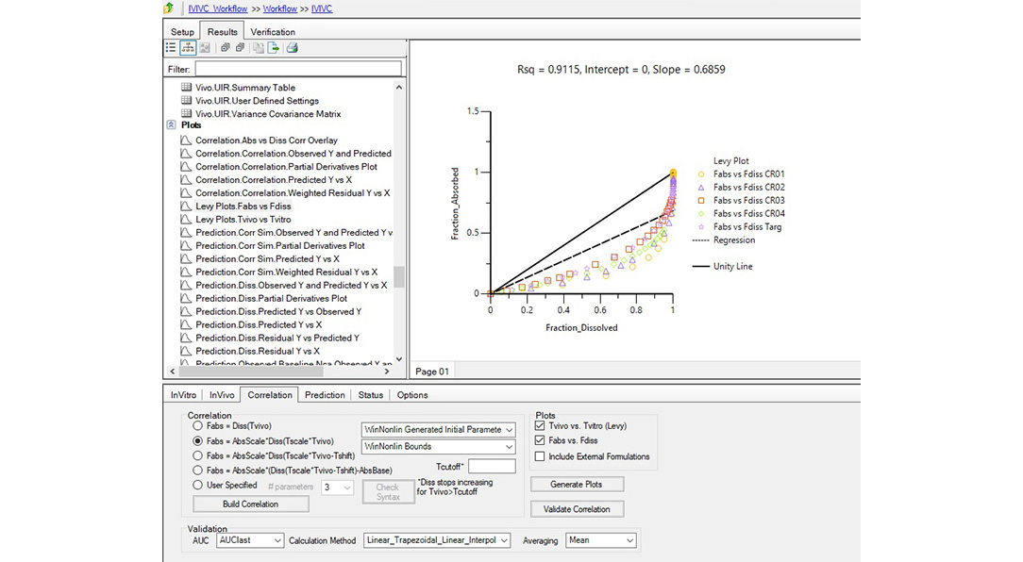Click the Filter text field

[x=298, y=69]
